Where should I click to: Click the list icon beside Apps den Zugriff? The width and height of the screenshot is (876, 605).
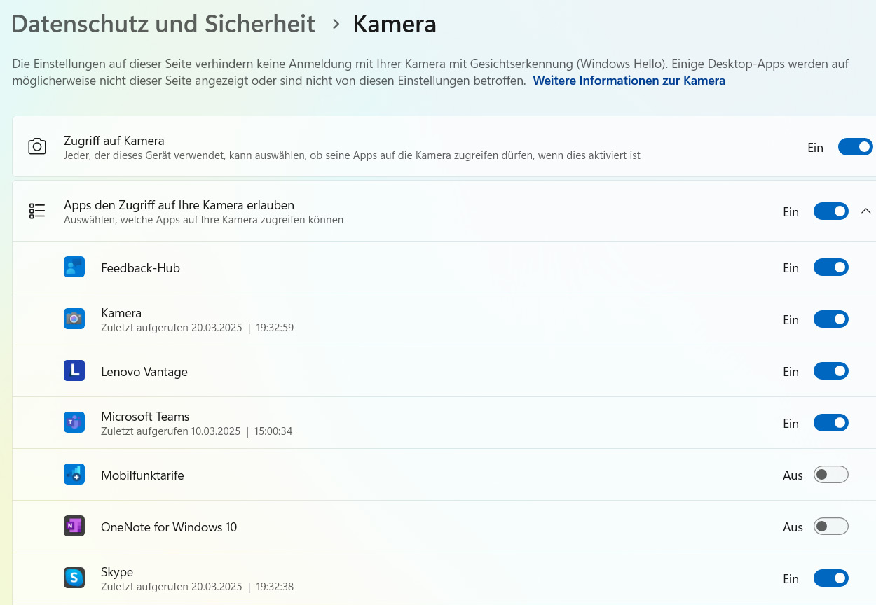click(37, 211)
